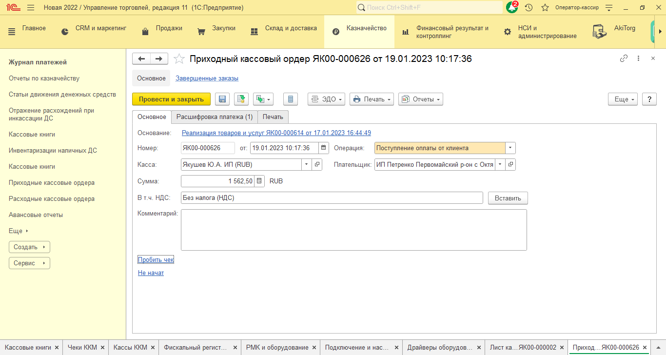Click the calendar icon in date field
The image size is (666, 355).
point(323,148)
